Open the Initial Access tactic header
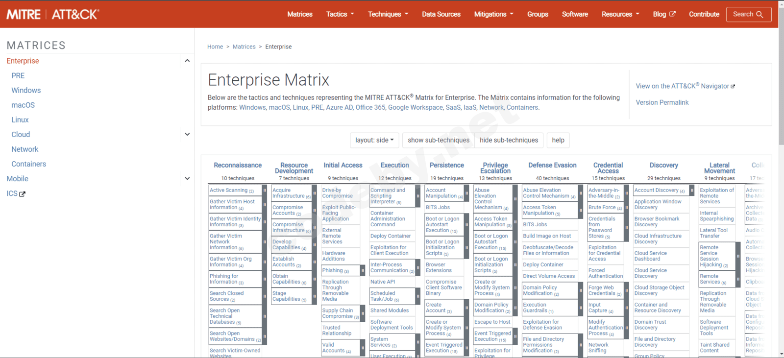This screenshot has width=784, height=358. 343,166
